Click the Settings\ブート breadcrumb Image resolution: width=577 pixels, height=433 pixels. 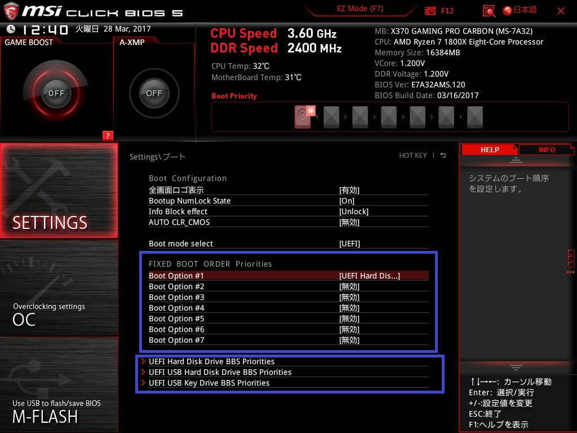click(157, 157)
